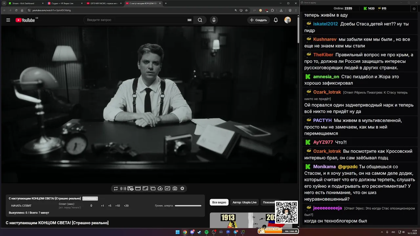
Task: Open Chrome extensions puzzle icon
Action: tap(272, 10)
